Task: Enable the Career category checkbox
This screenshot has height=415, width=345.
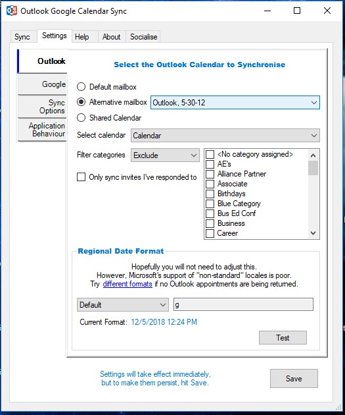Action: pyautogui.click(x=210, y=233)
